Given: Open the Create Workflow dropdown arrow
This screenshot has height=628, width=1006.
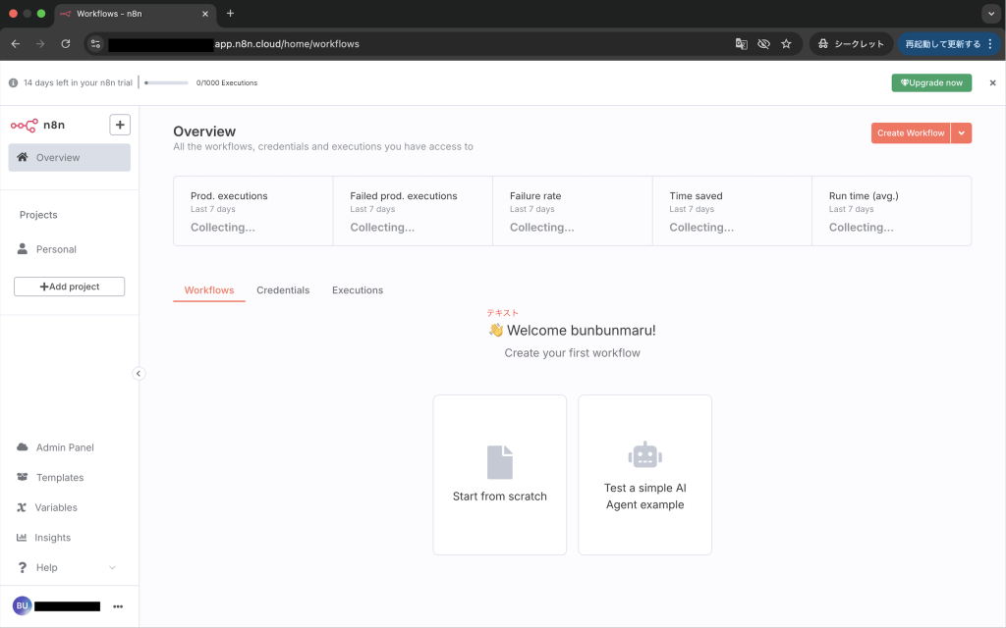Looking at the screenshot, I should click(962, 133).
